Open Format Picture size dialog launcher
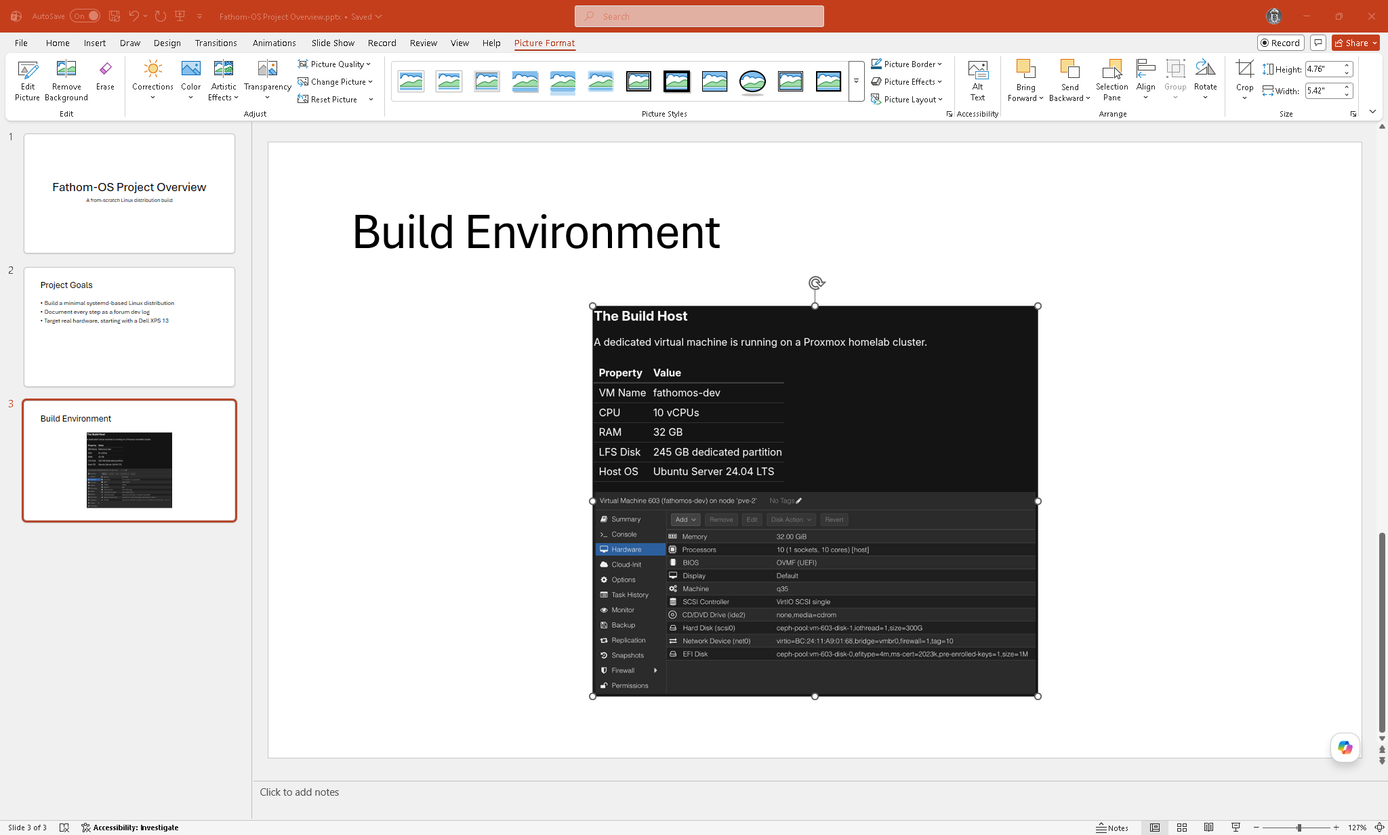The image size is (1388, 835). click(x=1353, y=114)
